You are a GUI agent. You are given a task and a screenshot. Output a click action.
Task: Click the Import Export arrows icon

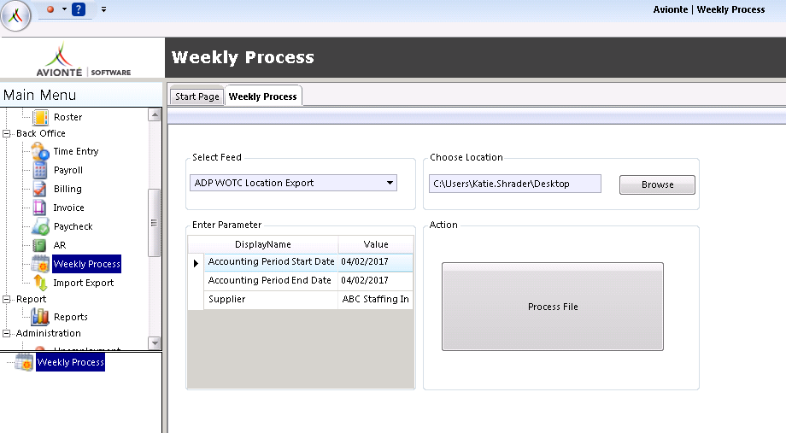pos(40,284)
